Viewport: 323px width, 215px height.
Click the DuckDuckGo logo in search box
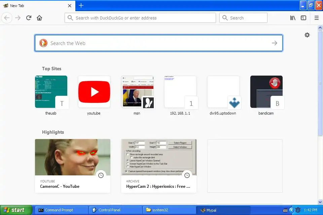[43, 43]
